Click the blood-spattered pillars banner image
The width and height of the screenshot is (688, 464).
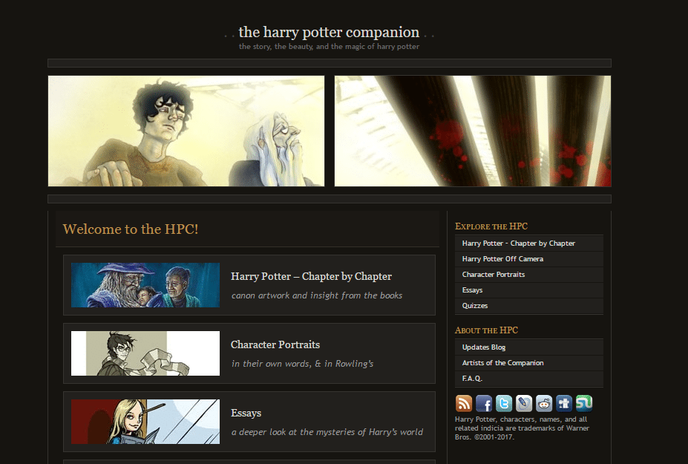click(473, 131)
